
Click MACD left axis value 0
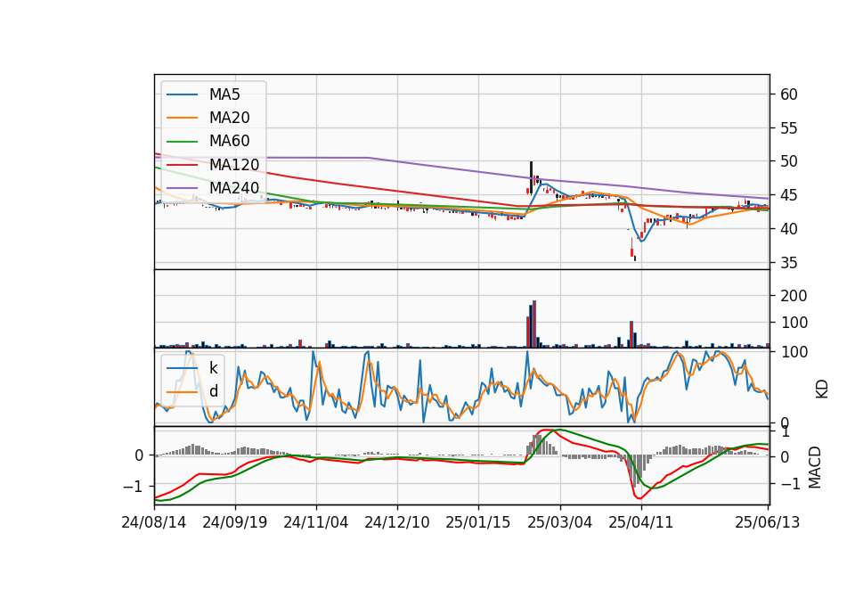point(139,455)
